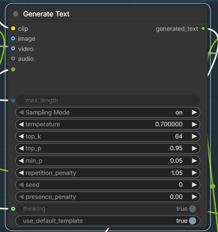Switch Sampling Mode to previous option with left arrow

[x=21, y=113]
